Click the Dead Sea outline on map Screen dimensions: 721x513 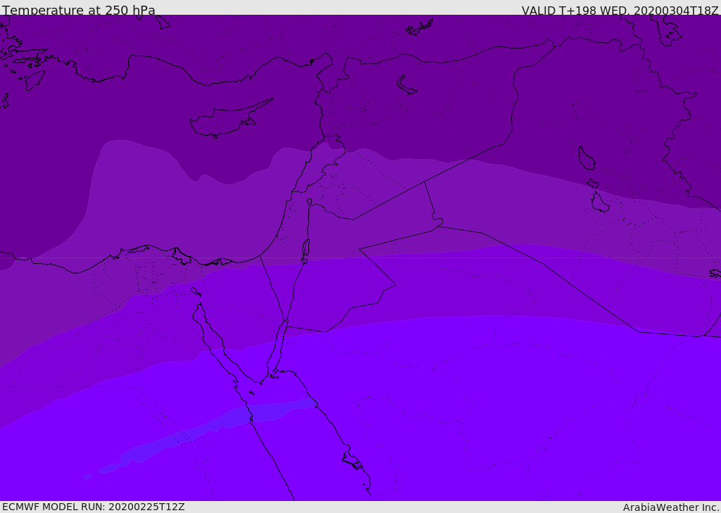pos(306,248)
